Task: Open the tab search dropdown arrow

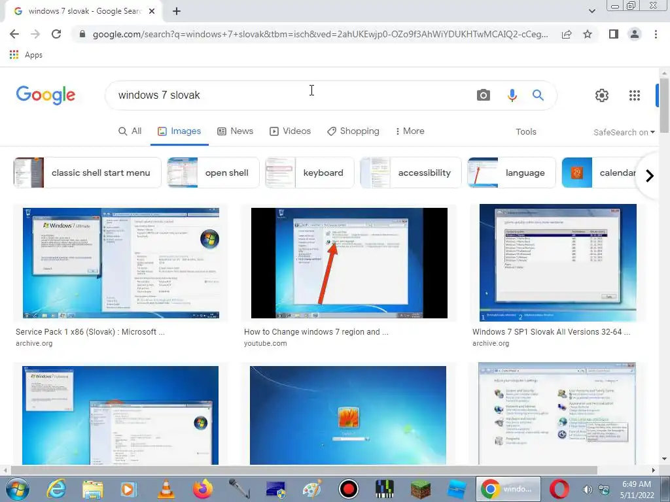Action: [591, 11]
